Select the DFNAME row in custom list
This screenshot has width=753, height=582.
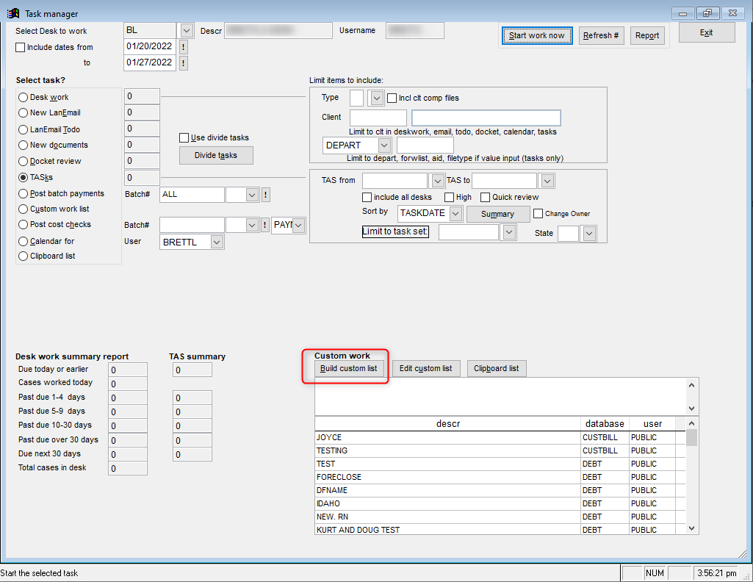coord(500,490)
